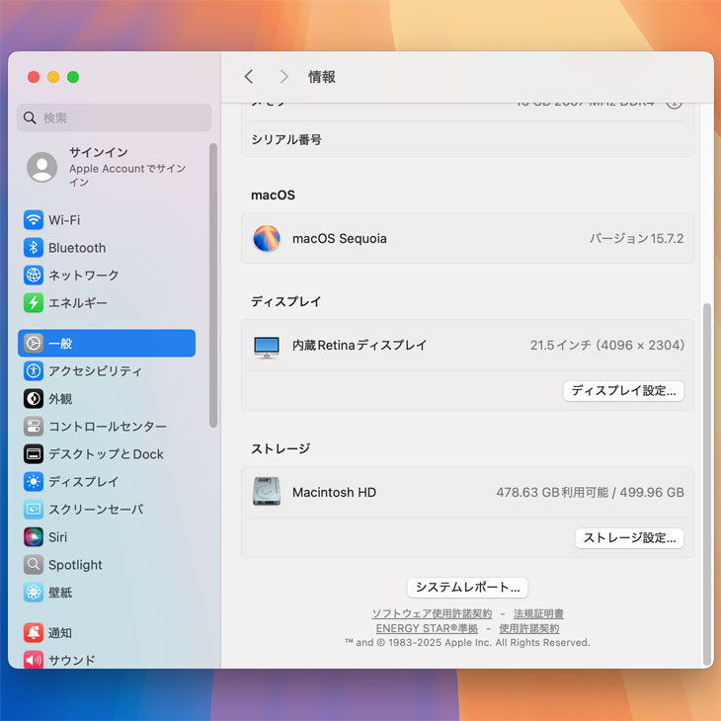Open アクセシビリティ icon in sidebar
The image size is (721, 721).
[x=34, y=371]
